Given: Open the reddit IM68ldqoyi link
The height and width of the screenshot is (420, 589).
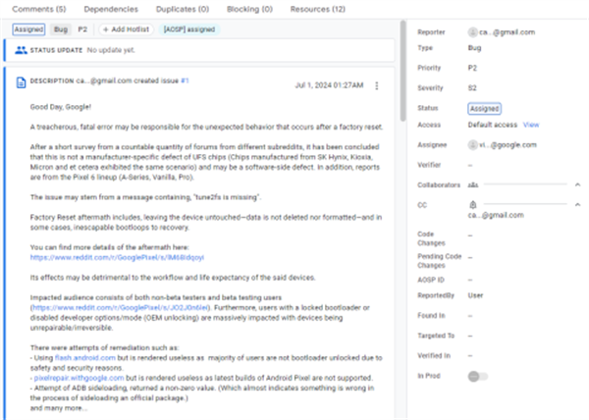Looking at the screenshot, I should (117, 257).
